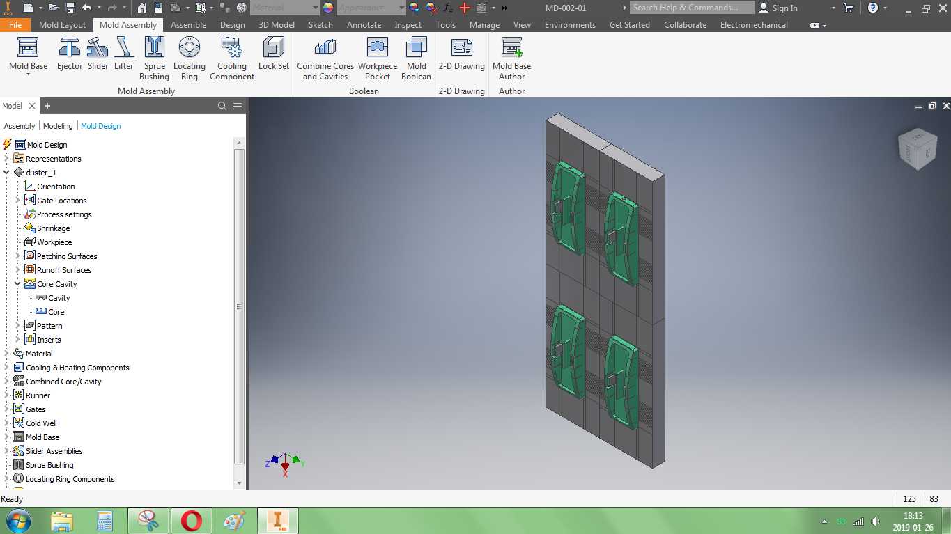The image size is (951, 534).
Task: Open the Mold Base tool
Action: coord(28,53)
